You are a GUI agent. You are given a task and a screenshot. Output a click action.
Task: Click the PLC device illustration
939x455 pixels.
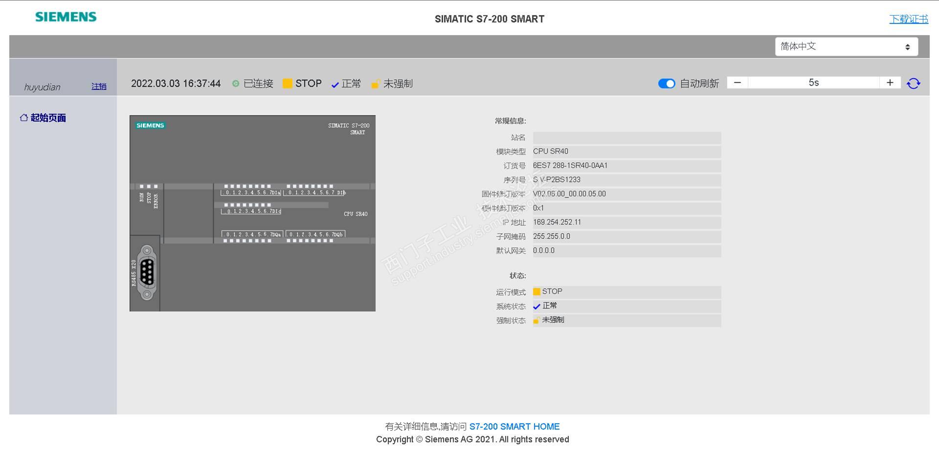point(252,213)
